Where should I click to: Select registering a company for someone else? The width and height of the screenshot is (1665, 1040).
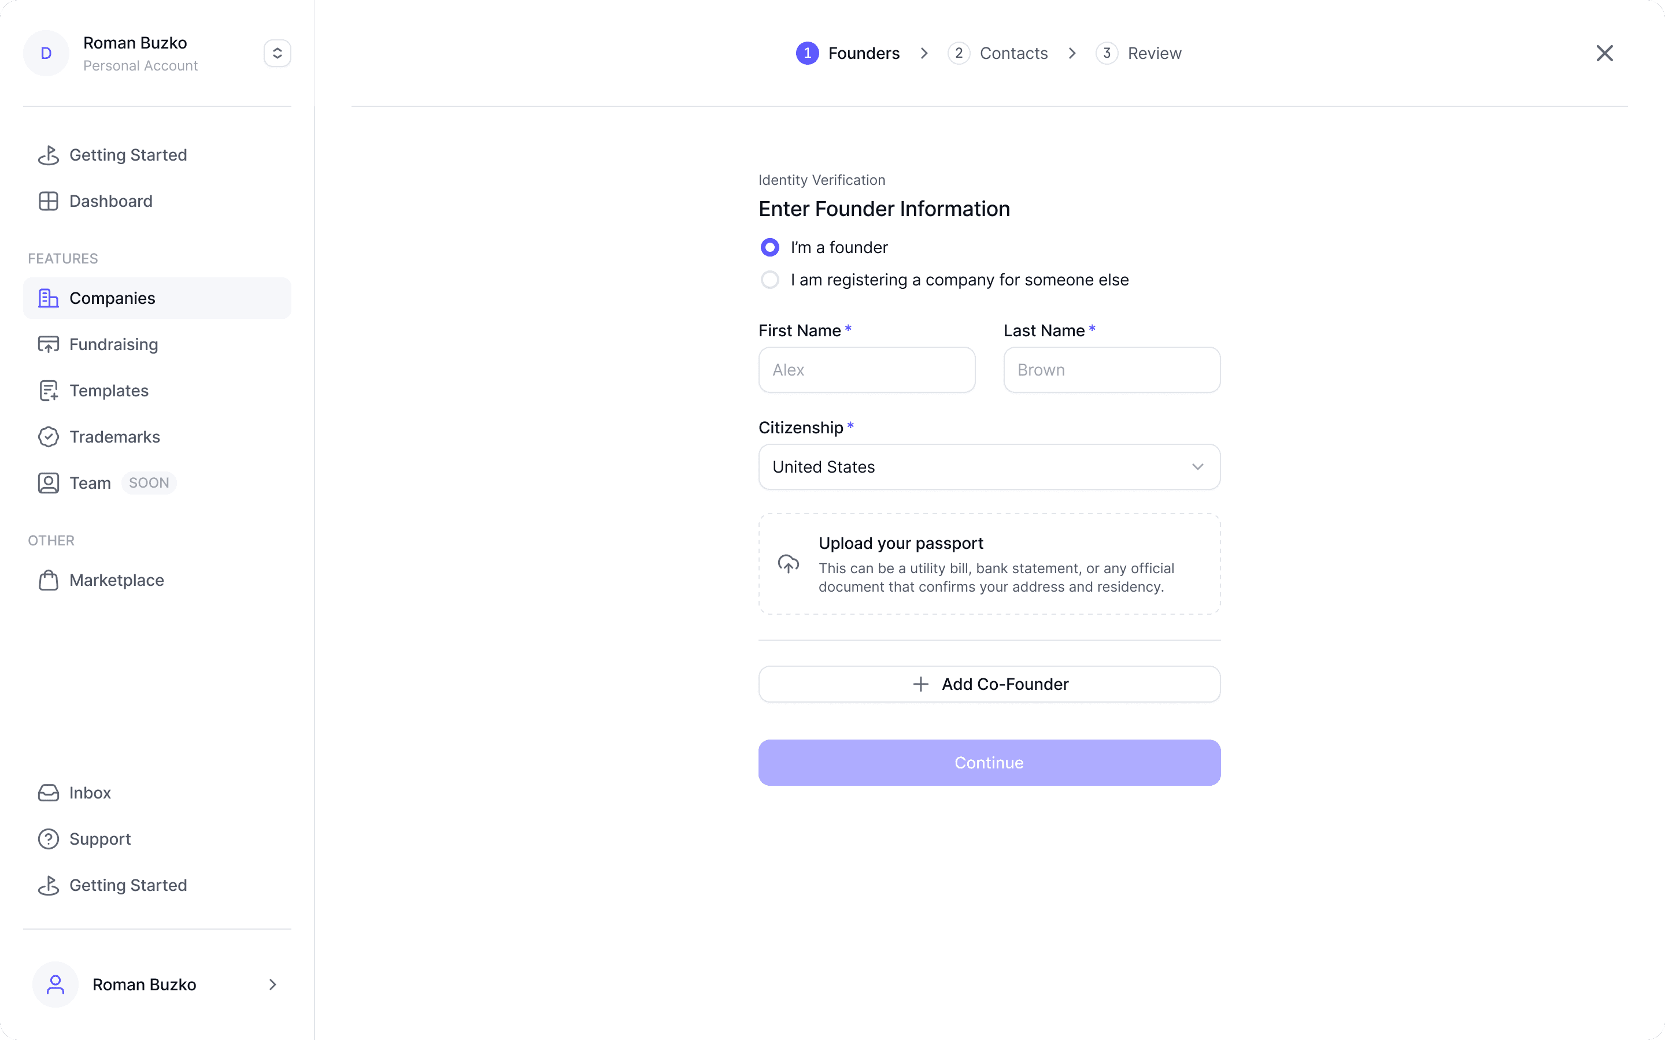[770, 279]
